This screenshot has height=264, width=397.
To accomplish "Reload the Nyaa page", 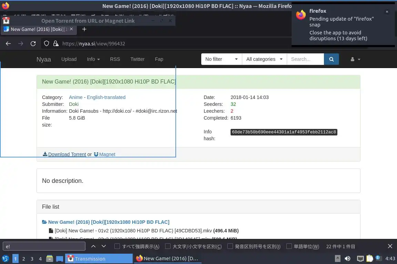I will (33, 43).
